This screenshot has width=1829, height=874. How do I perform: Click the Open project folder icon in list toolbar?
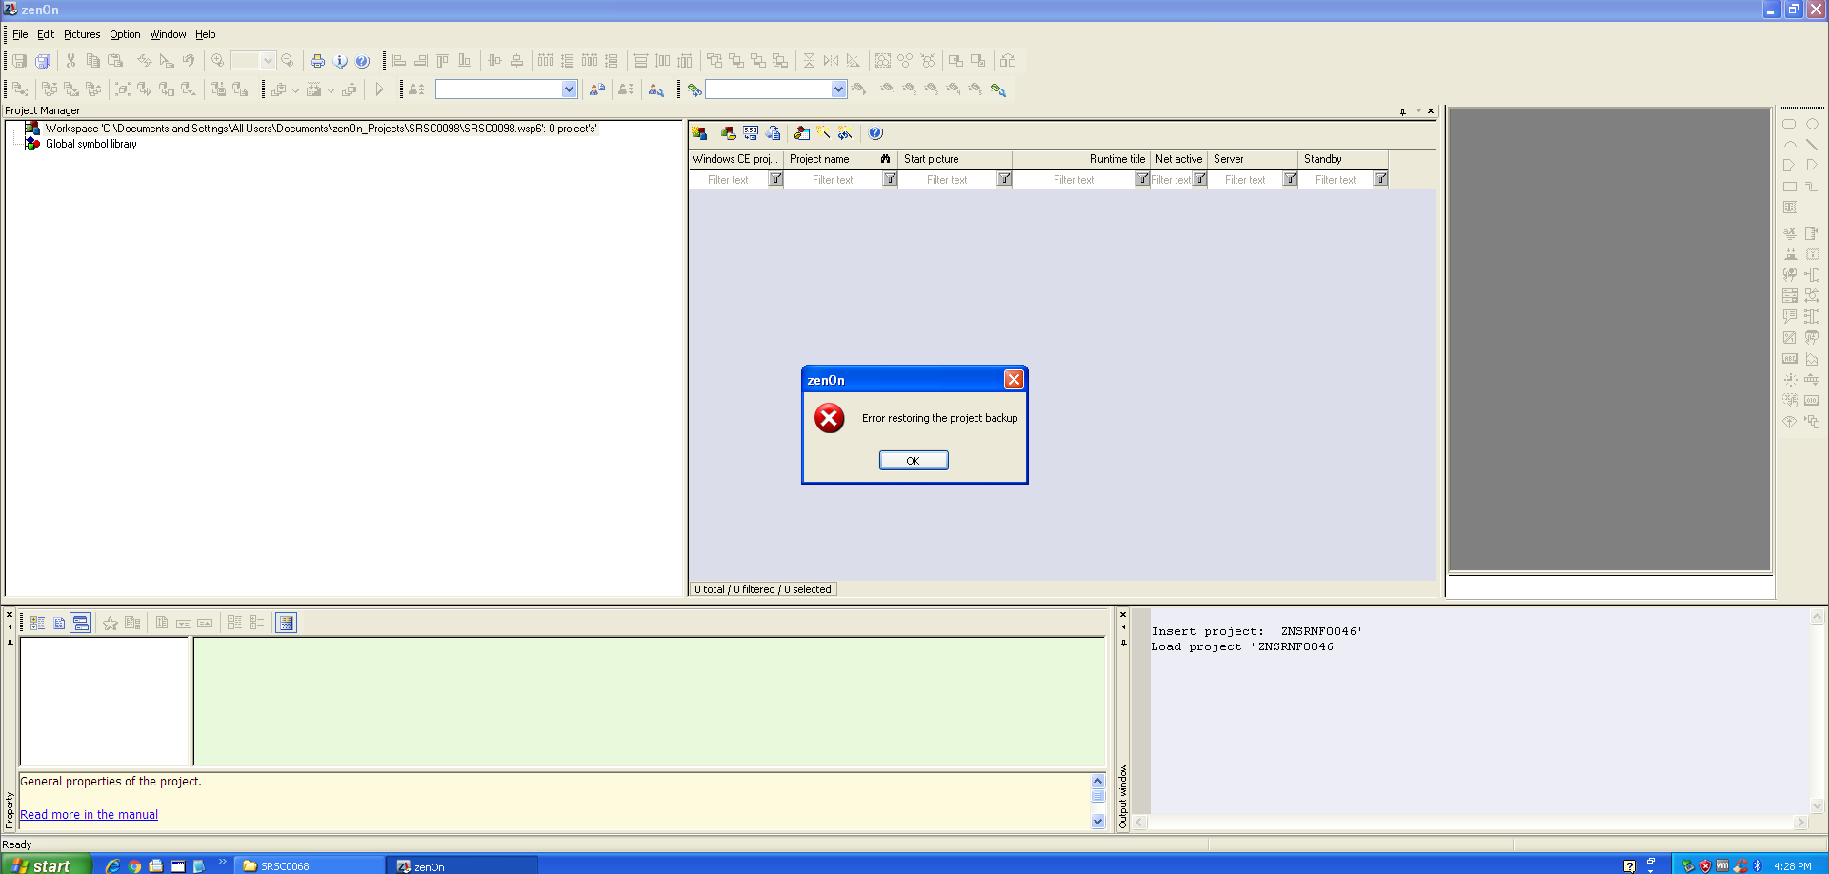pyautogui.click(x=729, y=133)
